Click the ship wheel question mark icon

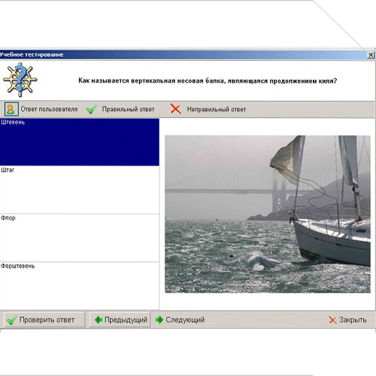coord(20,80)
